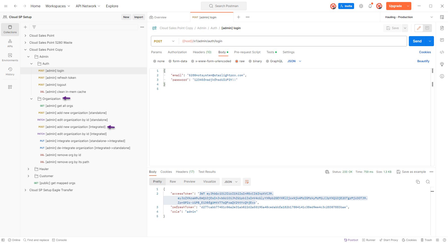
Task: Switch to the Params tab
Action: click(x=156, y=52)
